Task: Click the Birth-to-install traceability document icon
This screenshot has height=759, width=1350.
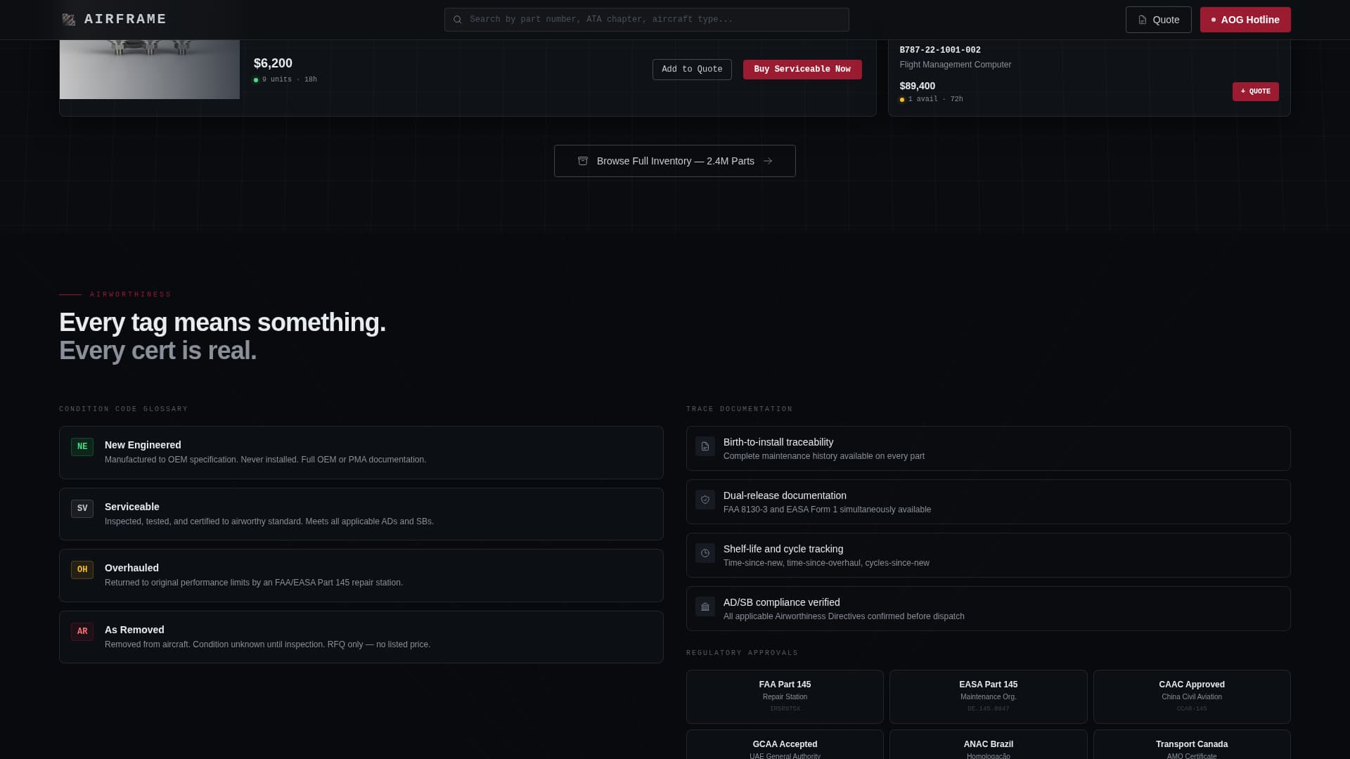Action: pos(705,446)
